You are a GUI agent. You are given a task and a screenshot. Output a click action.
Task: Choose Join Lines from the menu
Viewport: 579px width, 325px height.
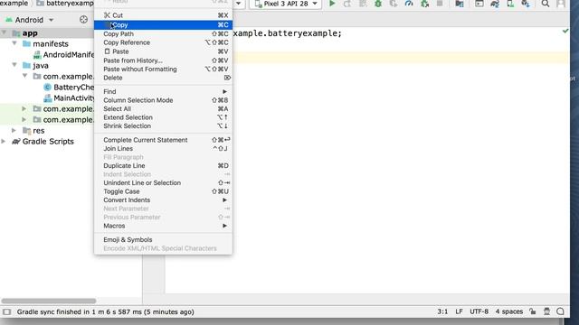click(163, 148)
